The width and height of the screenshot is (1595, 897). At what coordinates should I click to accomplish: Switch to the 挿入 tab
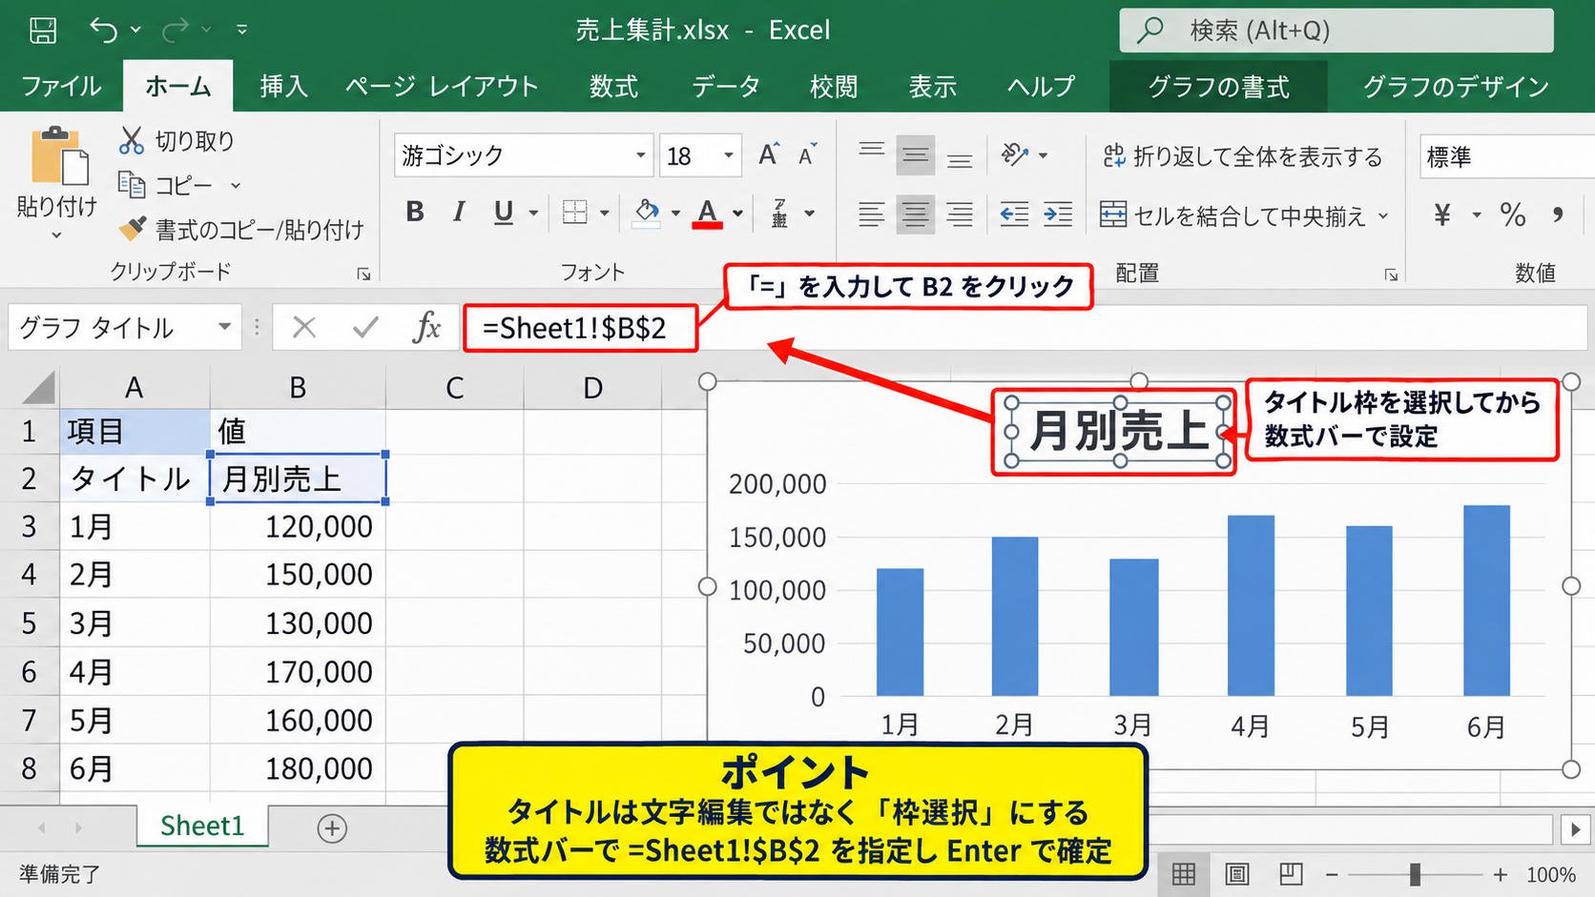(283, 87)
